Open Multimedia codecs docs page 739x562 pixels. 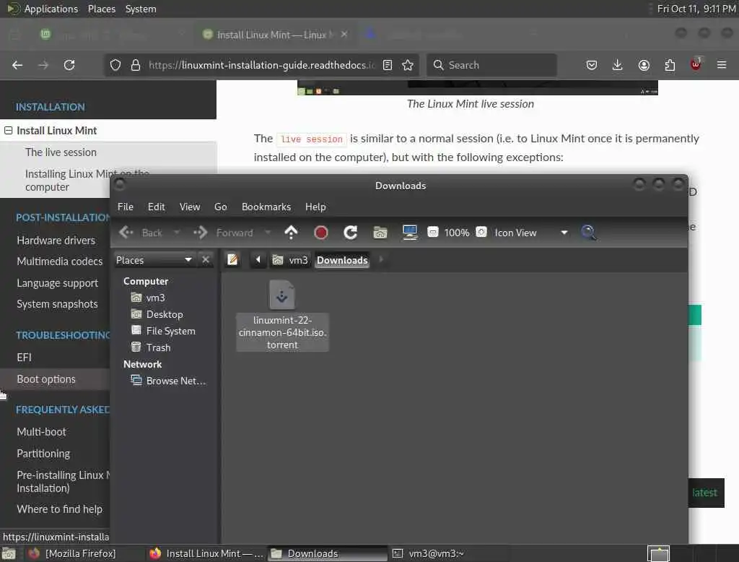pyautogui.click(x=59, y=261)
